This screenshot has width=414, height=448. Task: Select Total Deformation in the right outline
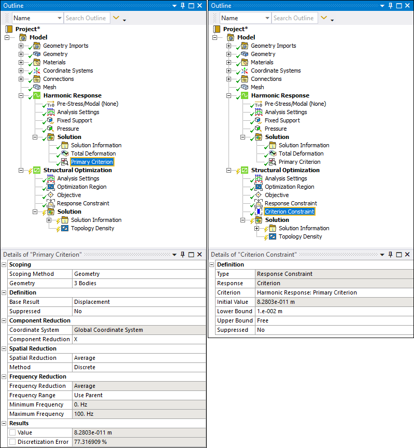(x=301, y=153)
